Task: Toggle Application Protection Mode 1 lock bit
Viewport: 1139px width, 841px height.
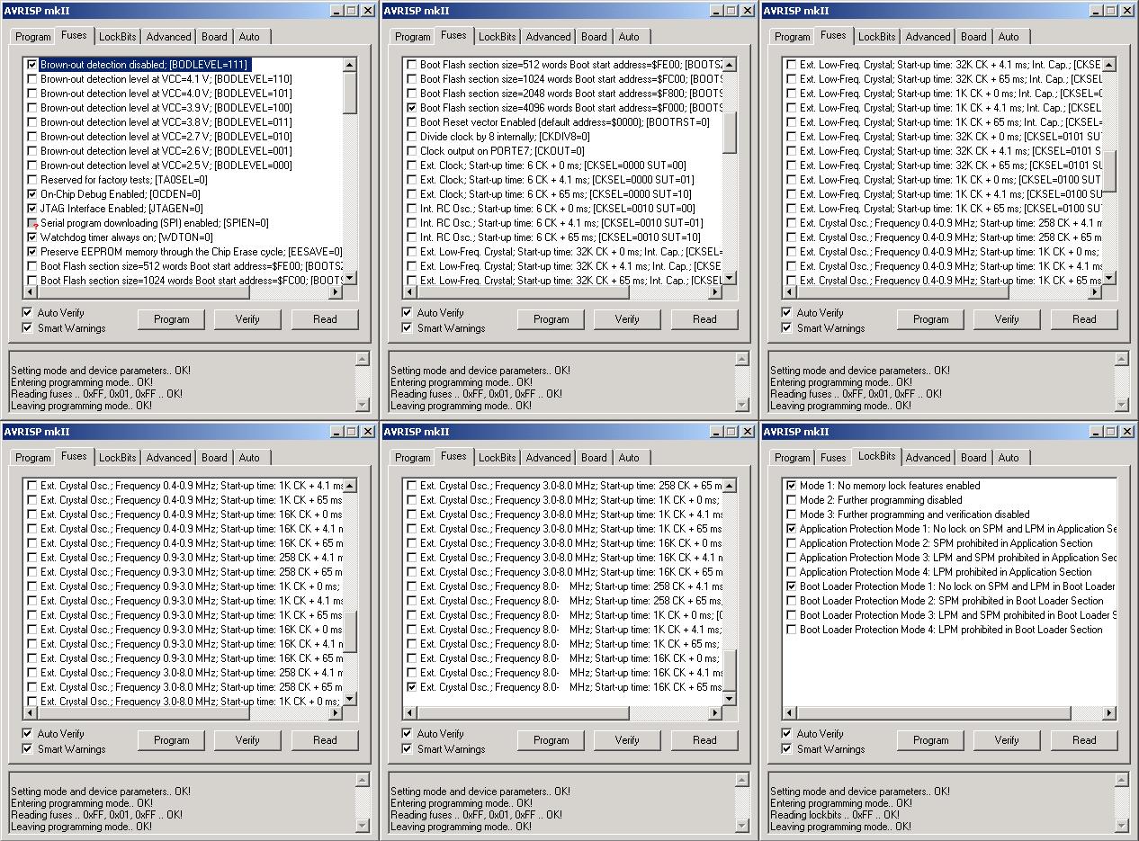Action: pyautogui.click(x=792, y=529)
